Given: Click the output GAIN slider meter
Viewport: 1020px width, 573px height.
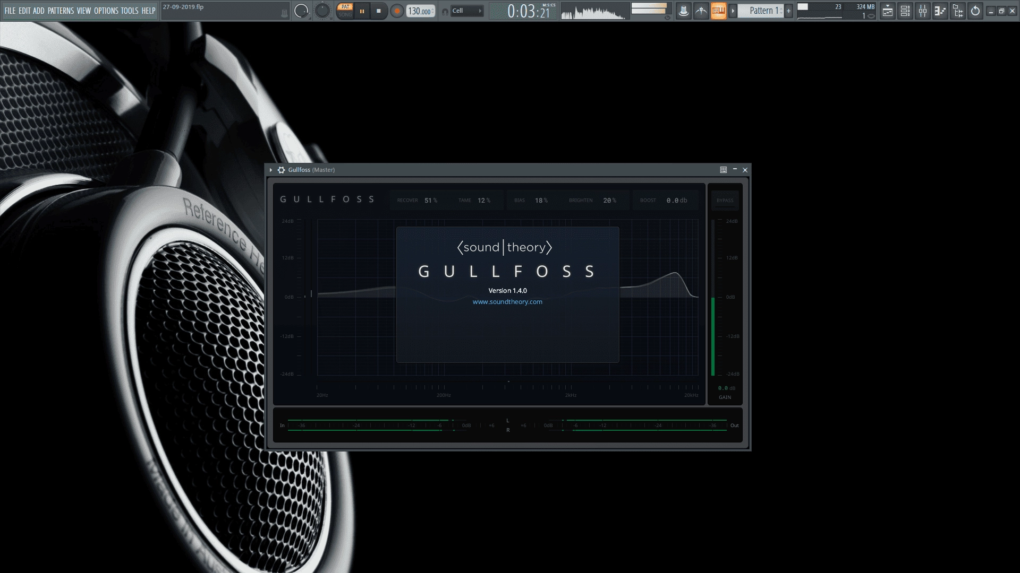Looking at the screenshot, I should (x=713, y=298).
